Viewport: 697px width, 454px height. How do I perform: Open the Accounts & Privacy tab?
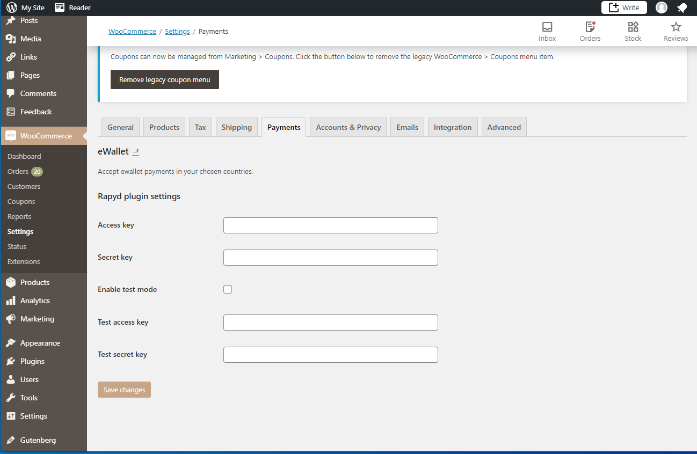tap(348, 127)
